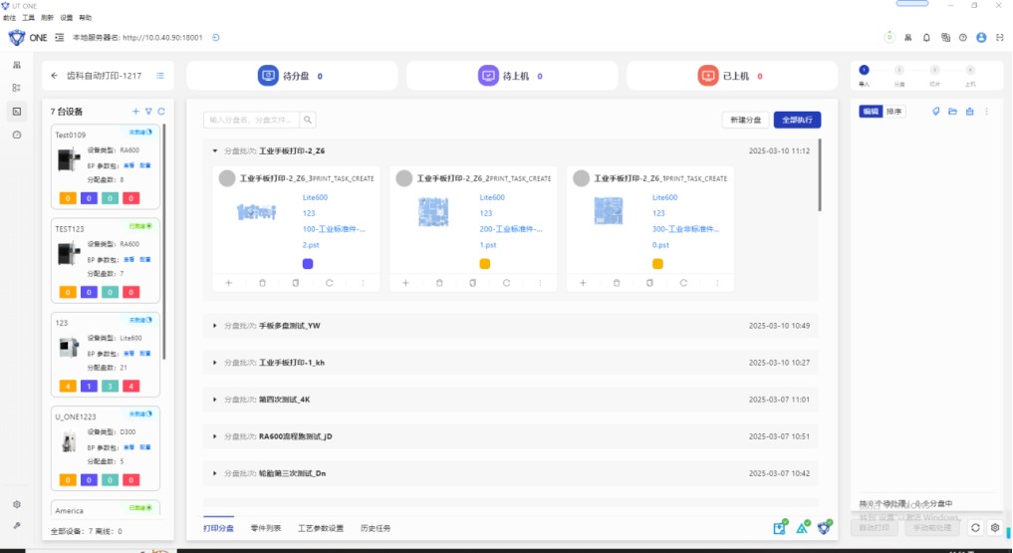This screenshot has width=1013, height=553.
Task: Open the 工具 menu in menu bar
Action: click(x=28, y=18)
